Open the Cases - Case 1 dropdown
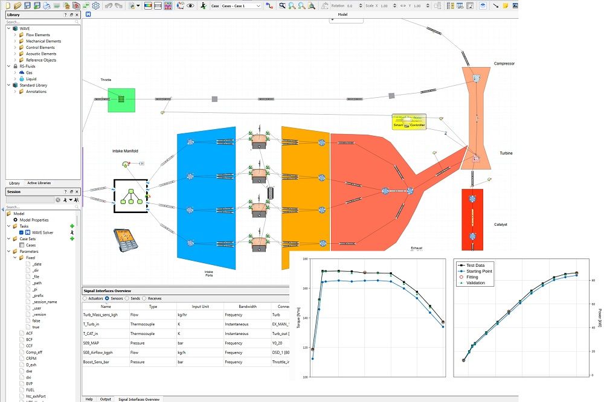This screenshot has height=402, width=604. click(241, 5)
